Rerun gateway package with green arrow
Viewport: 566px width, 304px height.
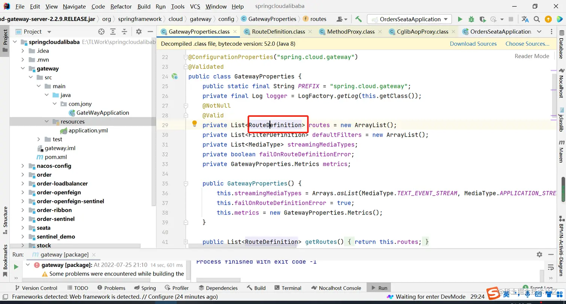[16, 267]
